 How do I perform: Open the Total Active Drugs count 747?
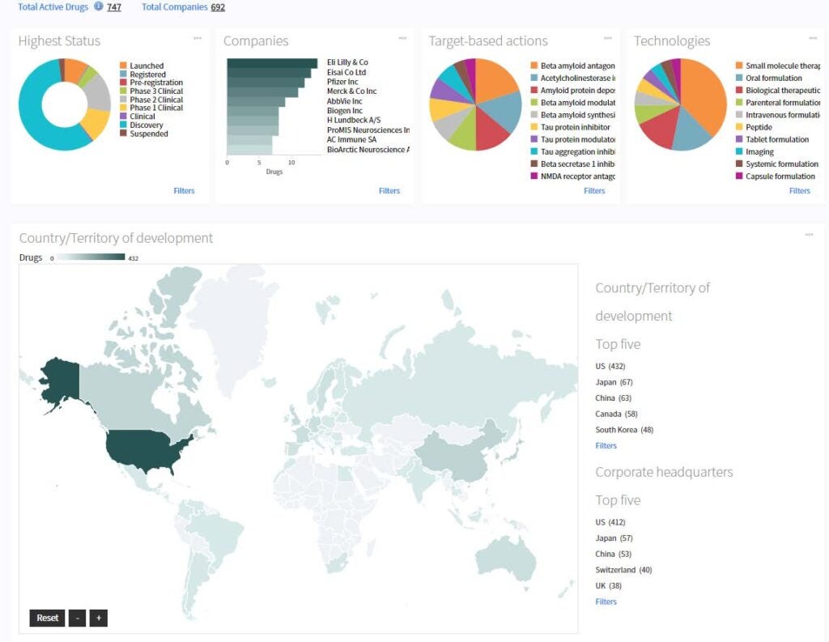(x=114, y=7)
